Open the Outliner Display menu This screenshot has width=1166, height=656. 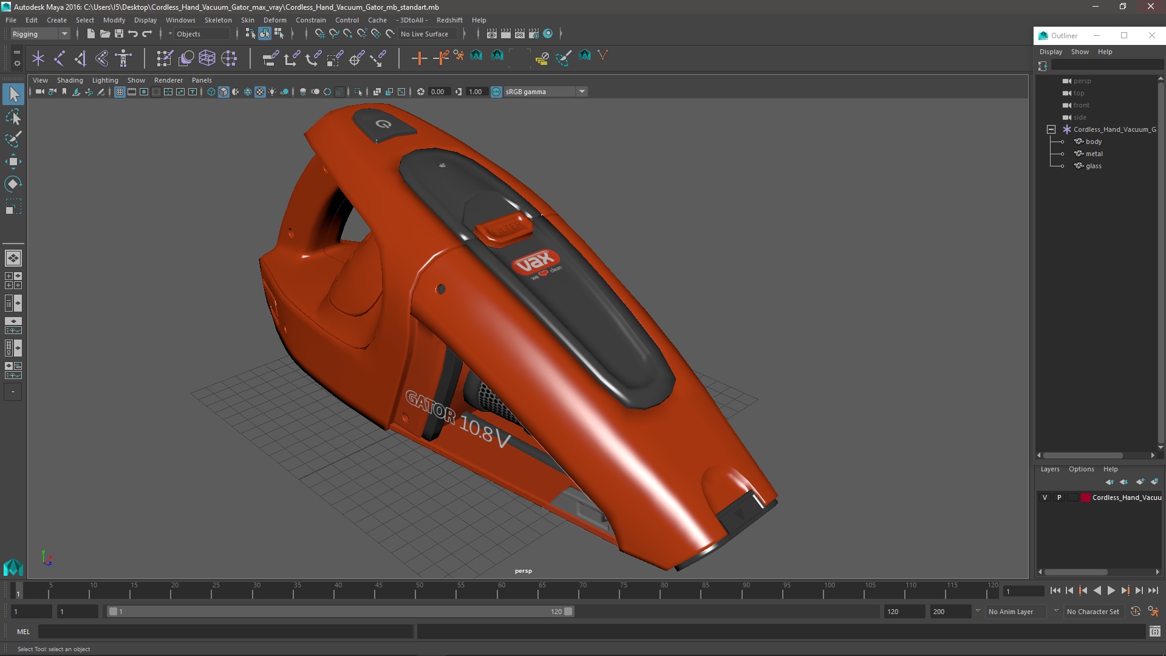point(1051,52)
